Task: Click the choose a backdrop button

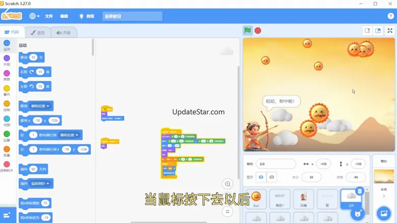Action: (x=384, y=214)
